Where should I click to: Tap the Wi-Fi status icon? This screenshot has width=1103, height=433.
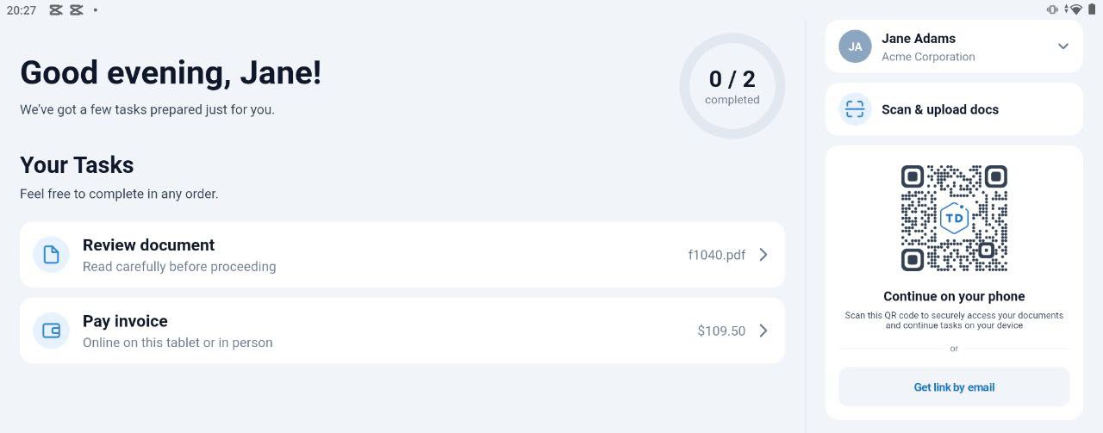click(x=1075, y=9)
